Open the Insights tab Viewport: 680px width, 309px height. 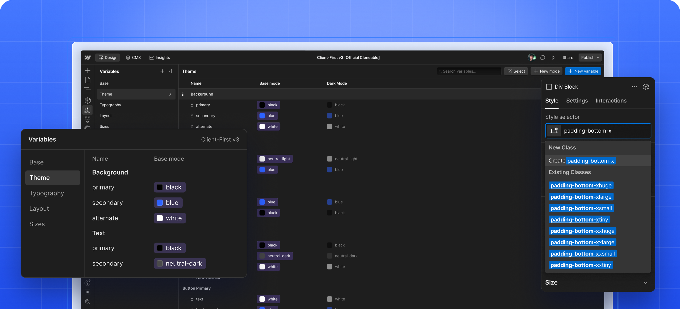(x=160, y=57)
